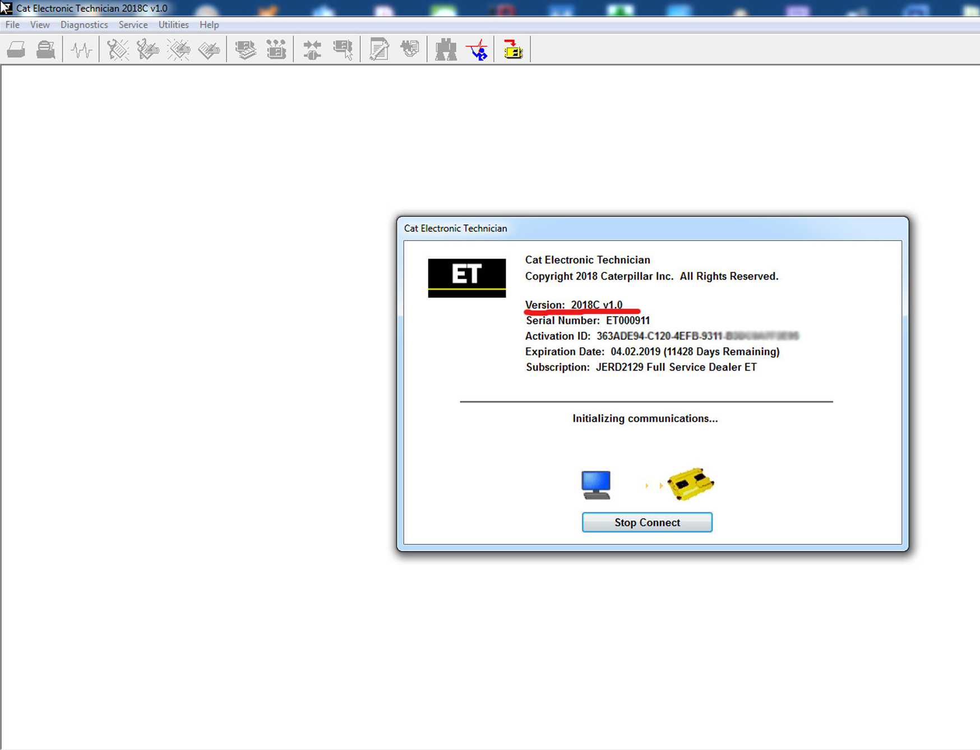Click the notepad with pencil toolbar icon
Viewport: 980px width, 750px height.
click(380, 50)
